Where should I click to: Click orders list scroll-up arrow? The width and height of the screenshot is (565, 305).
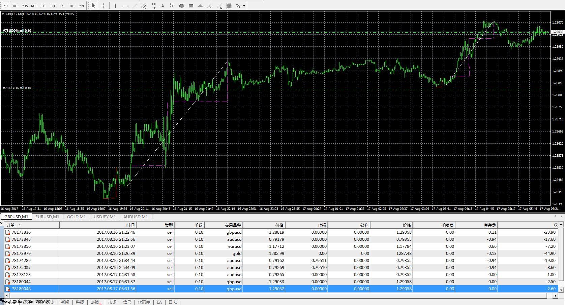562,224
